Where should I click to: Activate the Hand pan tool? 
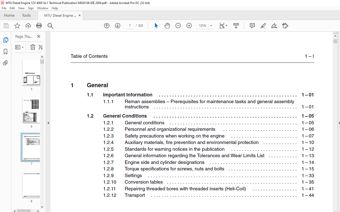[167, 26]
